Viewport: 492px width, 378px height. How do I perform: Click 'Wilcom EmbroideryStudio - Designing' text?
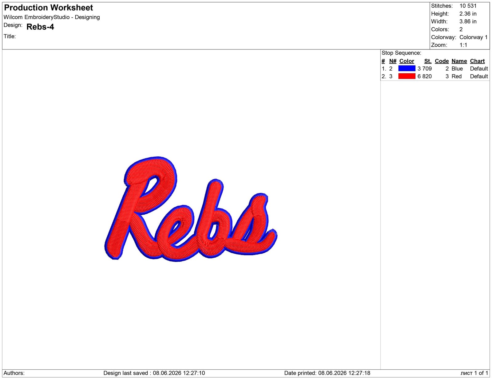coord(52,17)
